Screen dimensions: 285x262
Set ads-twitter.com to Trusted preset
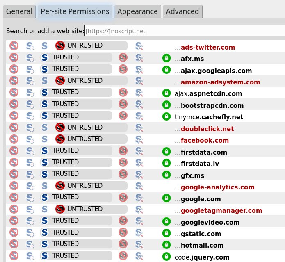(x=45, y=46)
